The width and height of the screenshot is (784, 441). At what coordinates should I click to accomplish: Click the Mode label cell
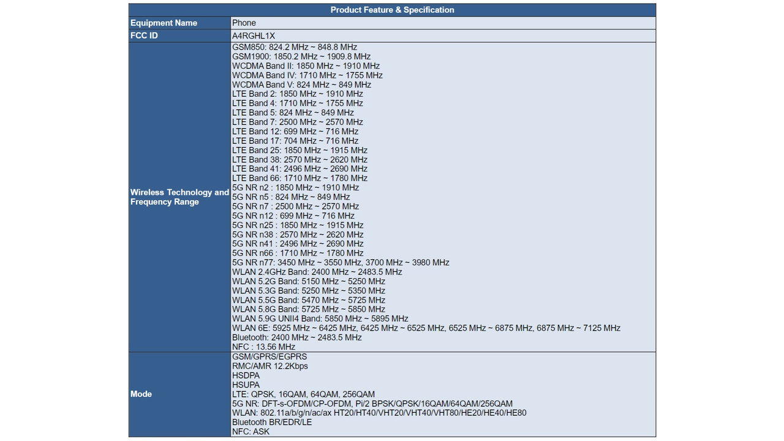click(141, 394)
